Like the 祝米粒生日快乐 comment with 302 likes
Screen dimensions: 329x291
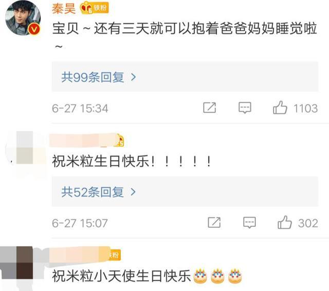click(x=284, y=222)
